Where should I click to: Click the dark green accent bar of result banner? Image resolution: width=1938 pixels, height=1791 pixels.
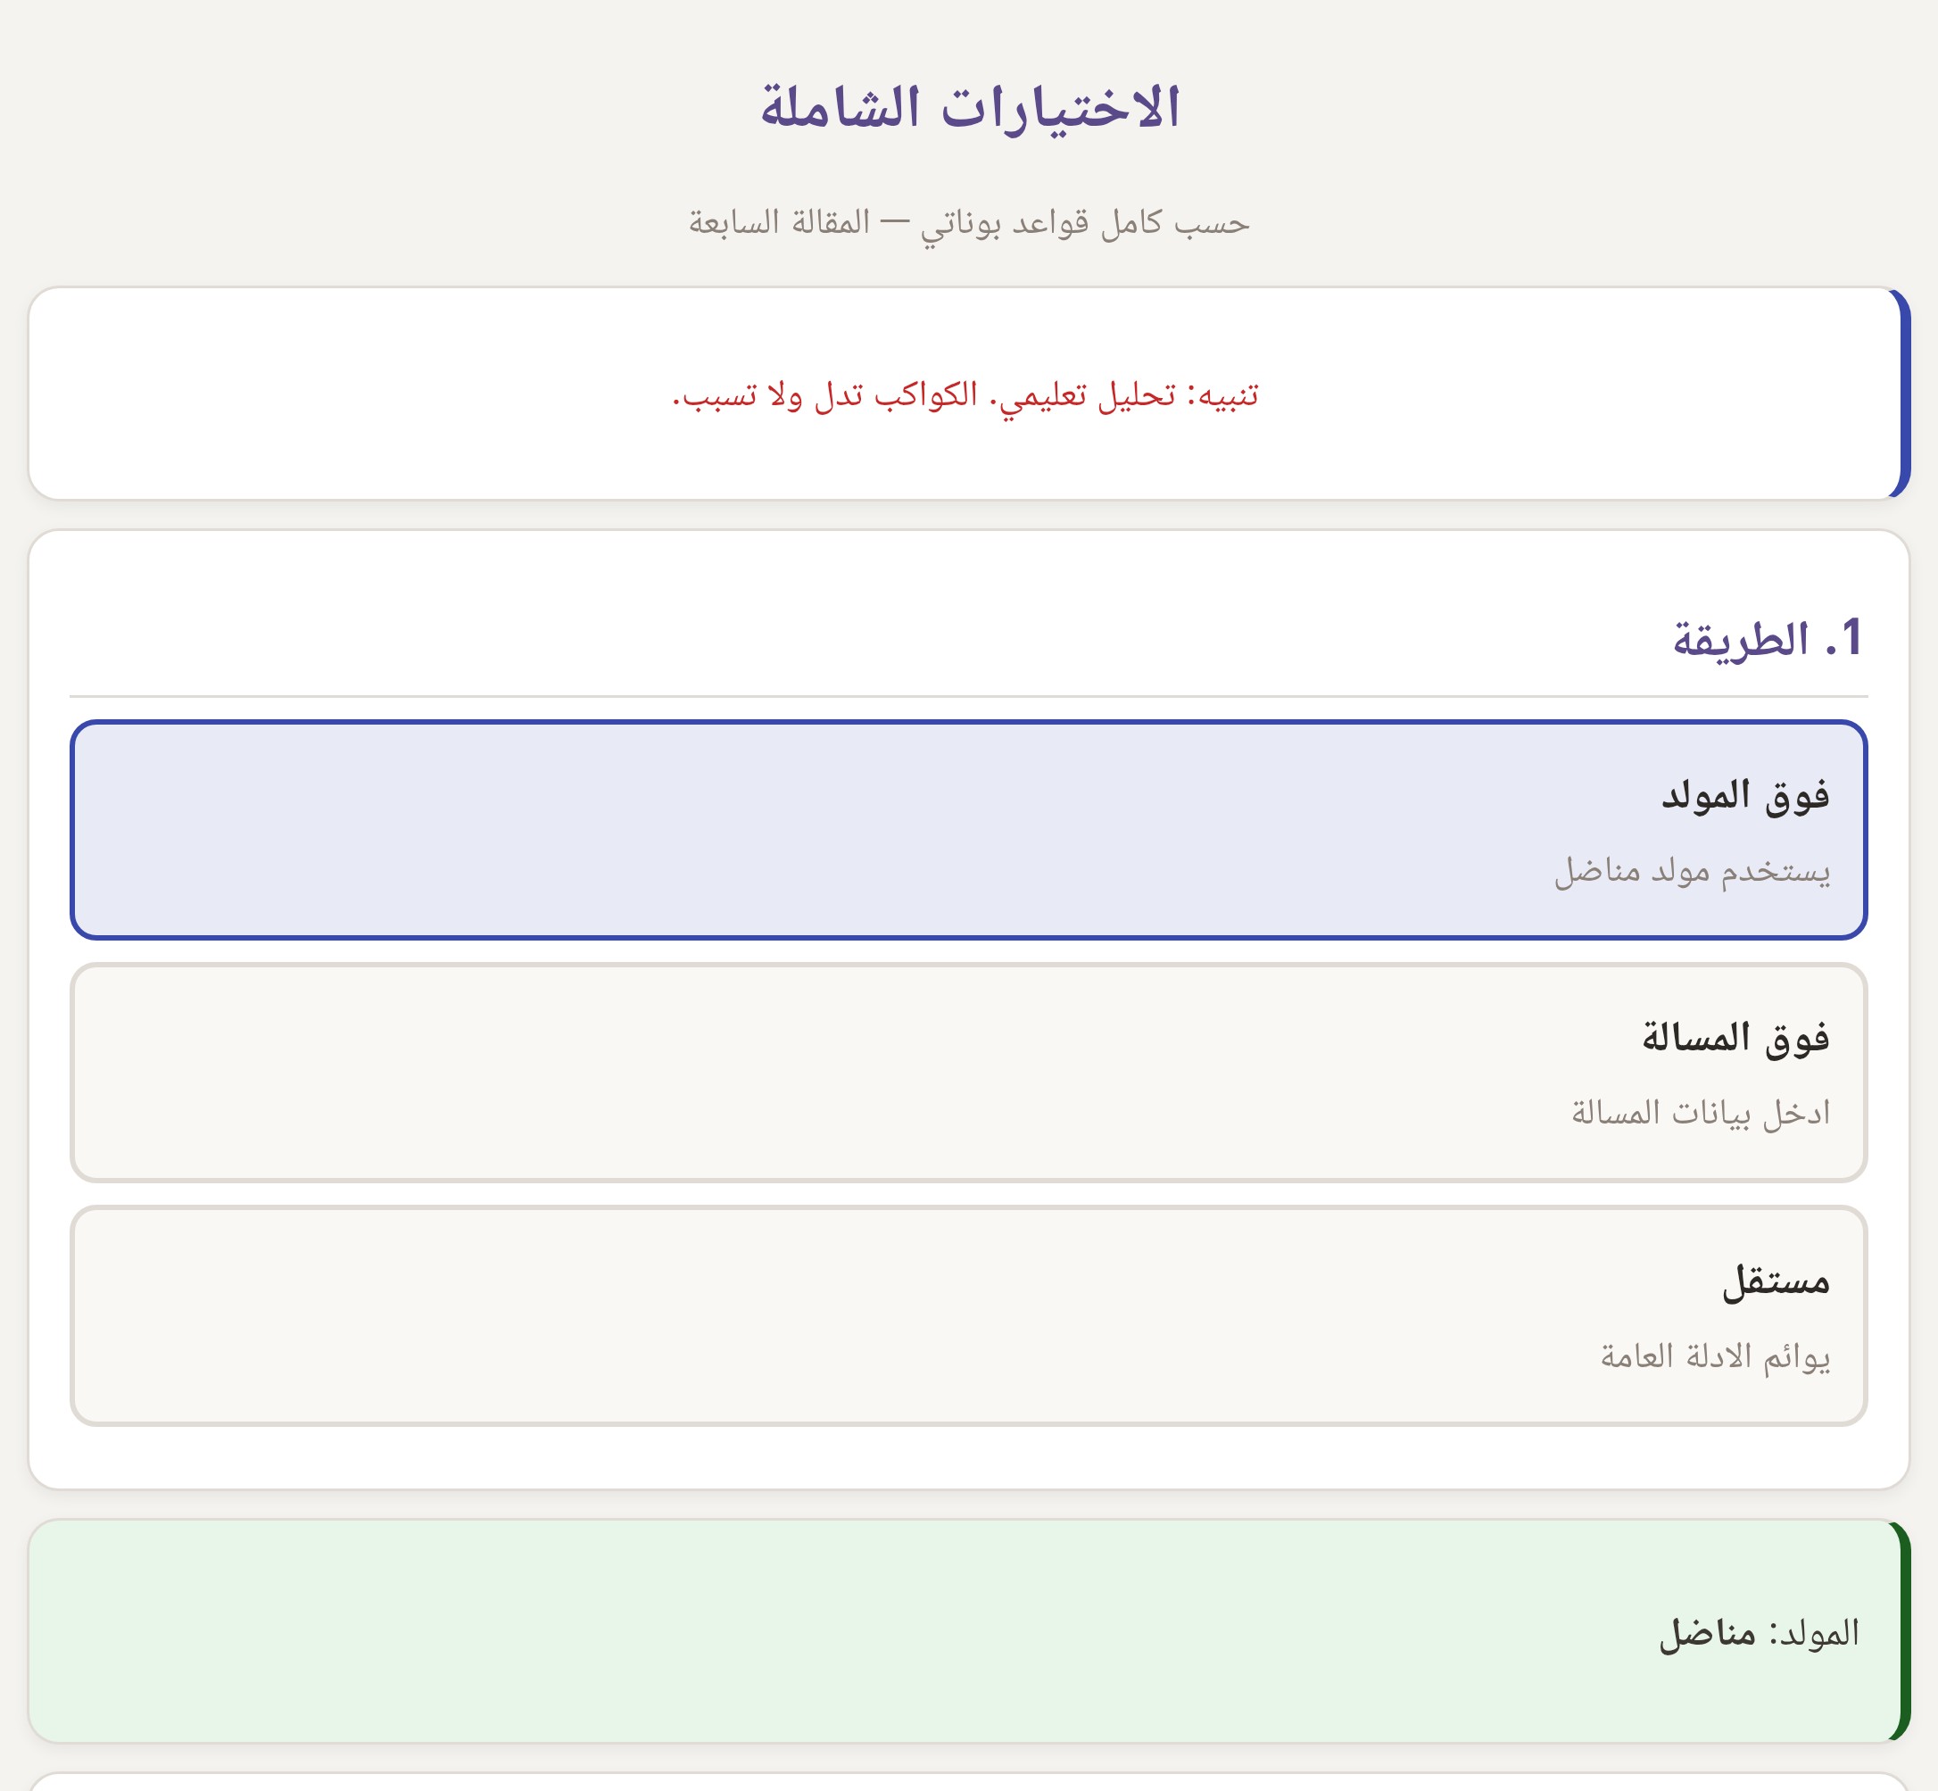[1904, 1632]
